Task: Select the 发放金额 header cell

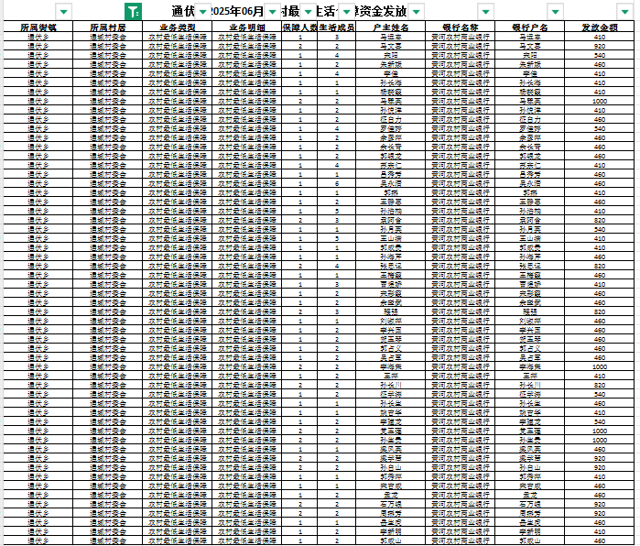Action: tap(599, 28)
